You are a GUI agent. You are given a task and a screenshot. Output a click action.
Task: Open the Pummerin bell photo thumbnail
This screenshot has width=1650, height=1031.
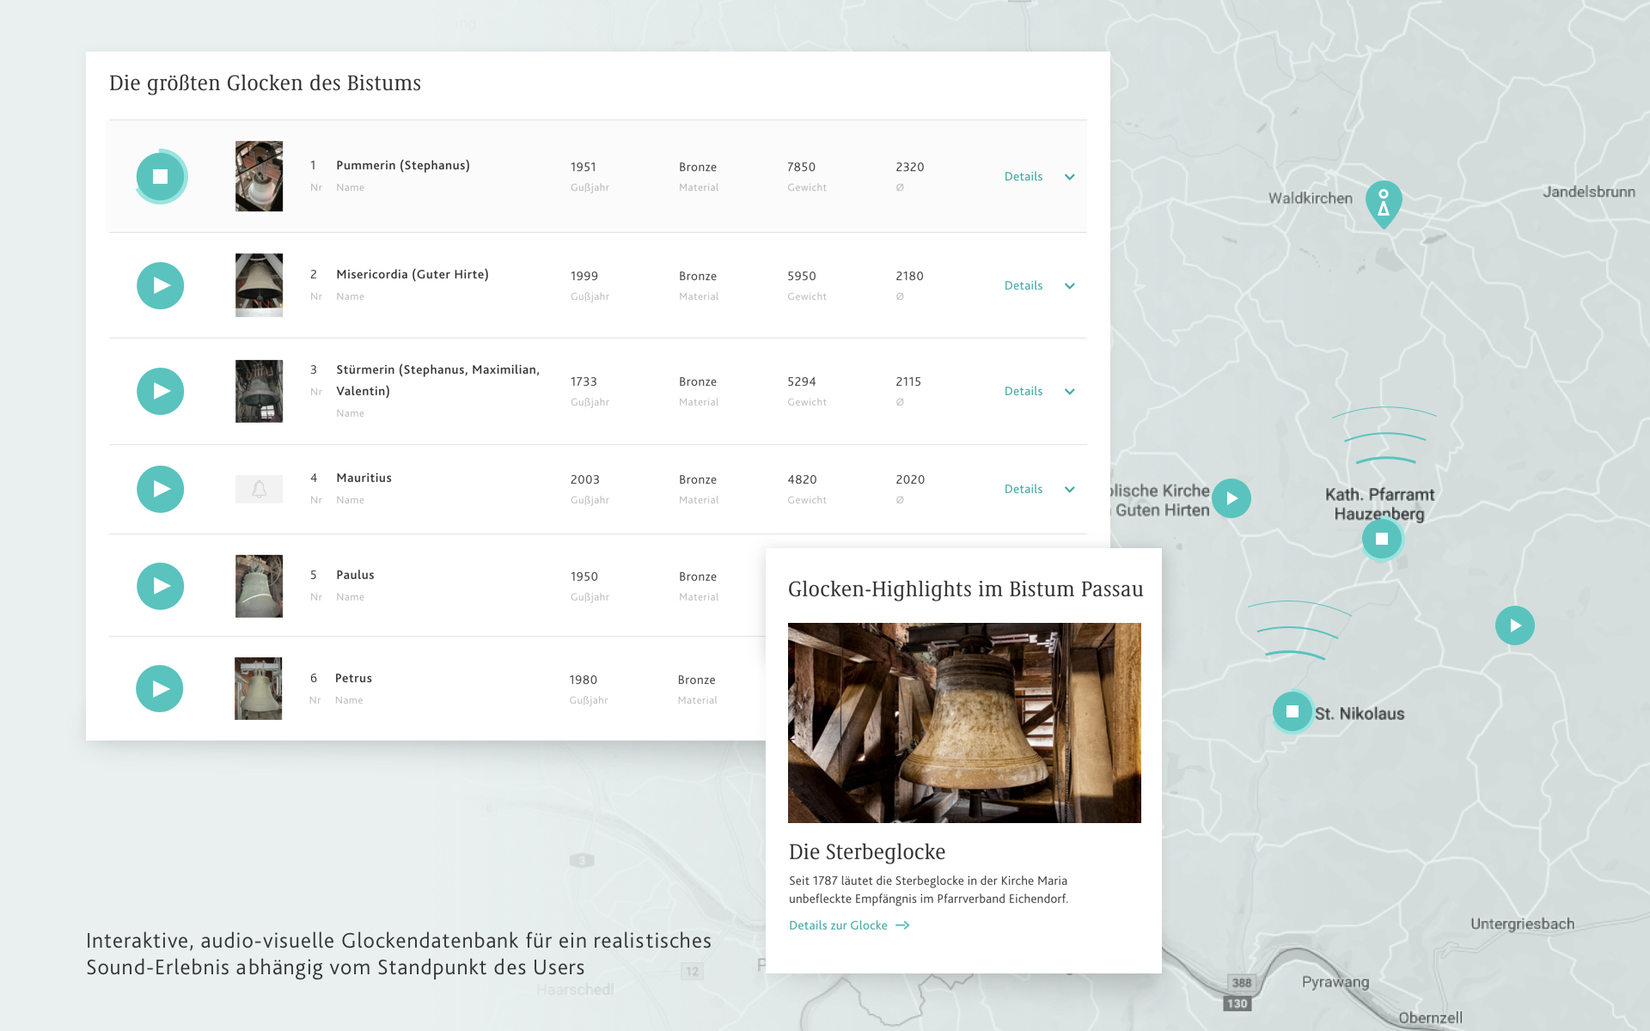tap(259, 176)
